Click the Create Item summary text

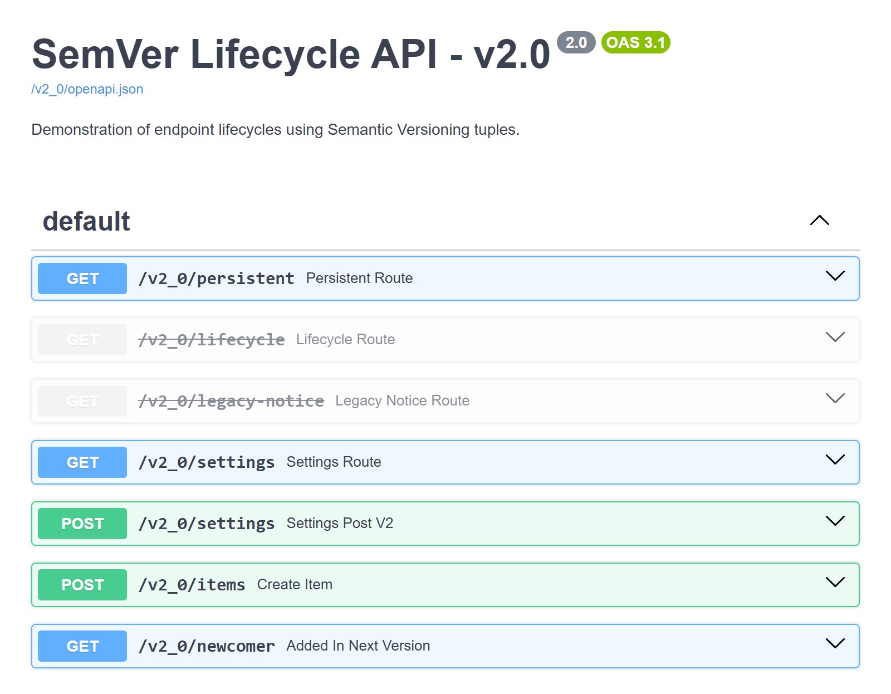295,584
